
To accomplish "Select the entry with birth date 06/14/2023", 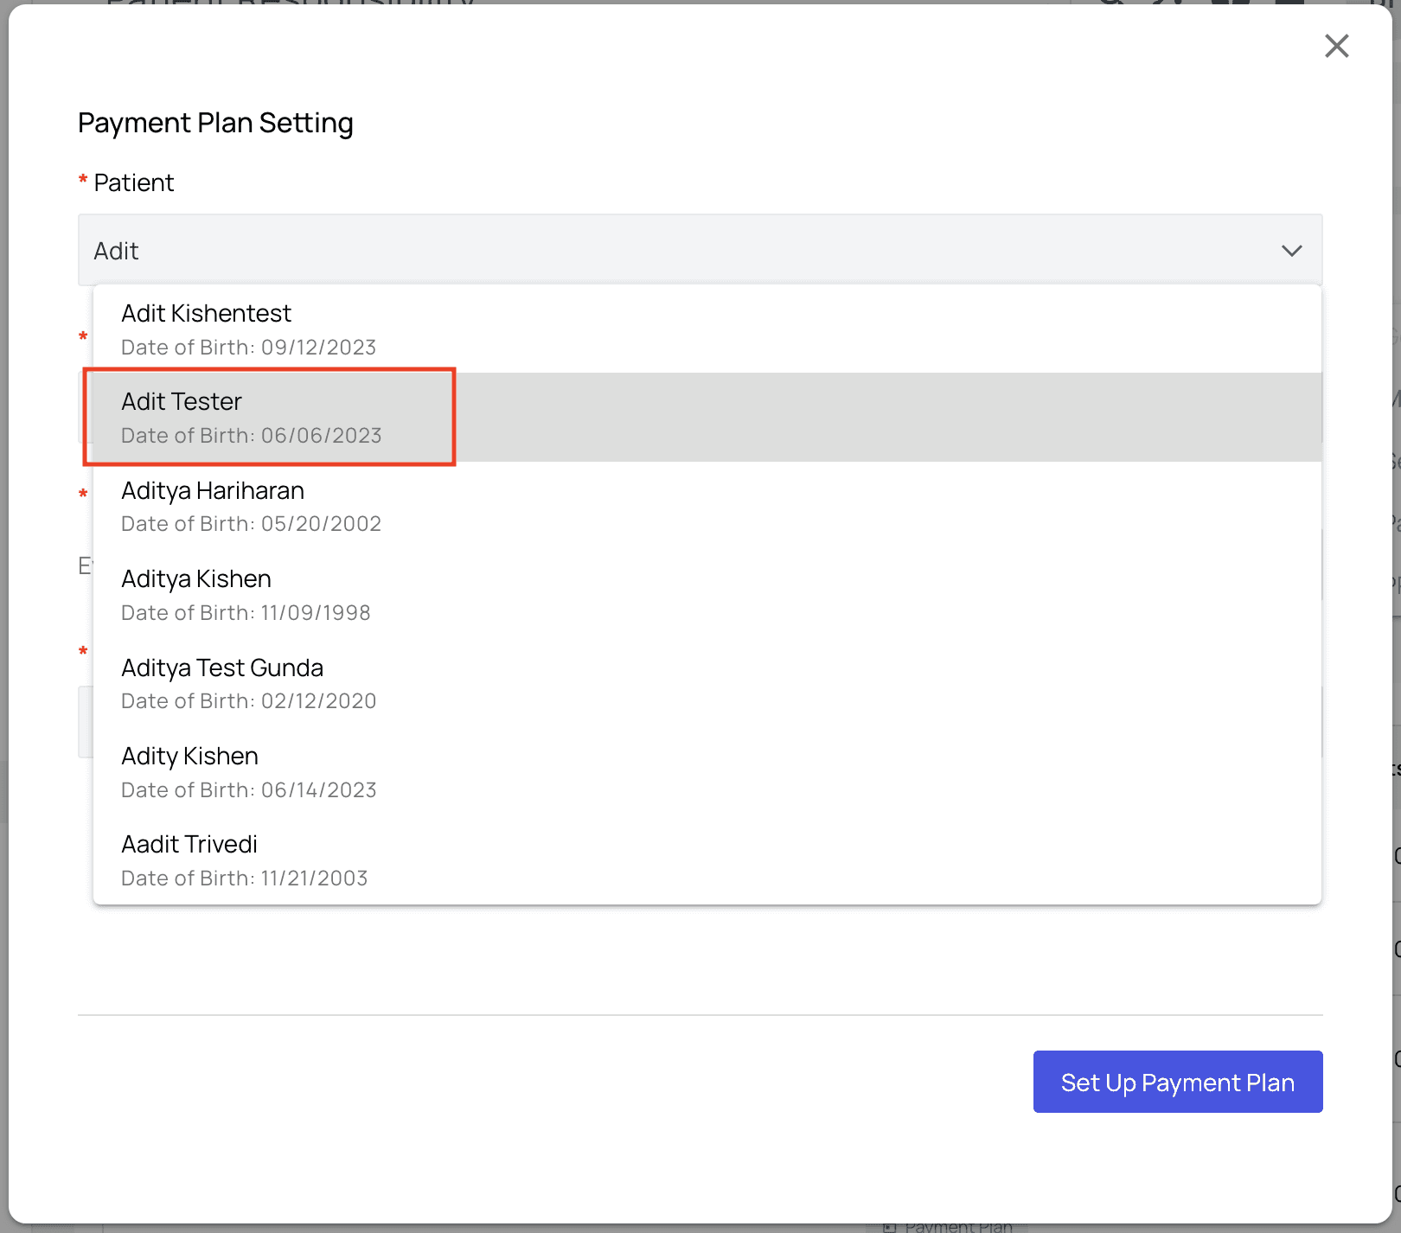I will (248, 790).
